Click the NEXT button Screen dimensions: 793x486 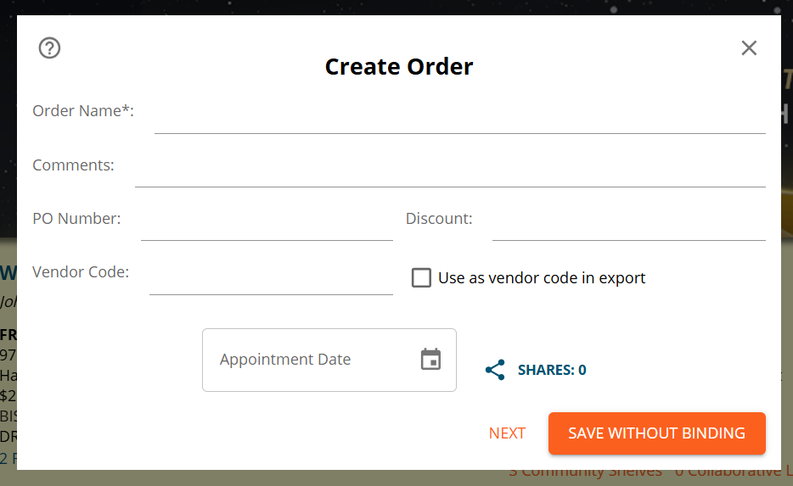[507, 433]
